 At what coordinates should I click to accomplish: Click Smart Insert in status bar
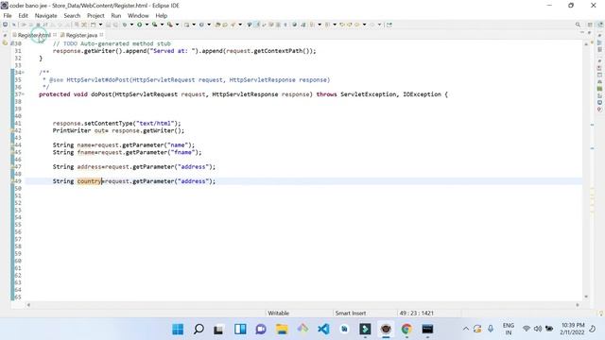(x=351, y=313)
